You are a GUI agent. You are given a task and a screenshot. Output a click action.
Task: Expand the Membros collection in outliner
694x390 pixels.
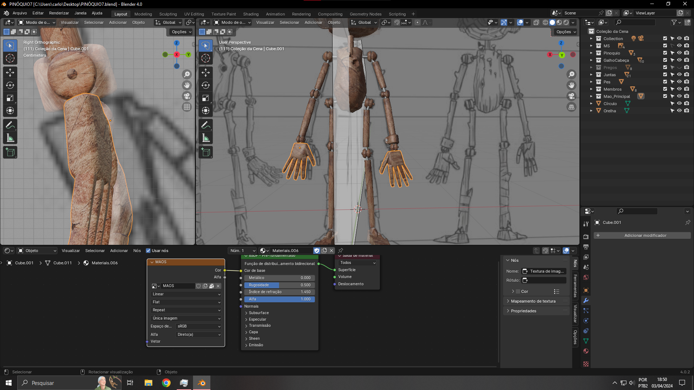[591, 89]
